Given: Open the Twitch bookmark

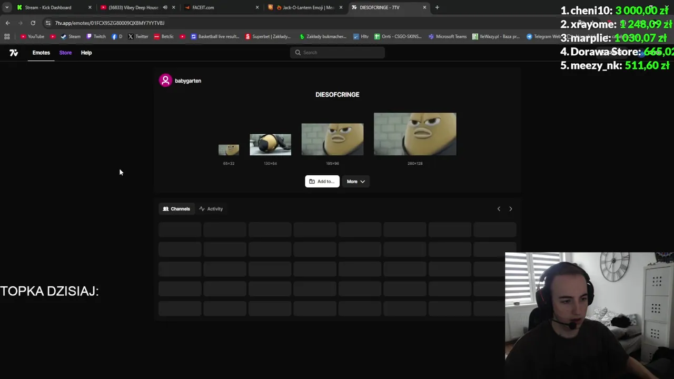Looking at the screenshot, I should point(96,36).
